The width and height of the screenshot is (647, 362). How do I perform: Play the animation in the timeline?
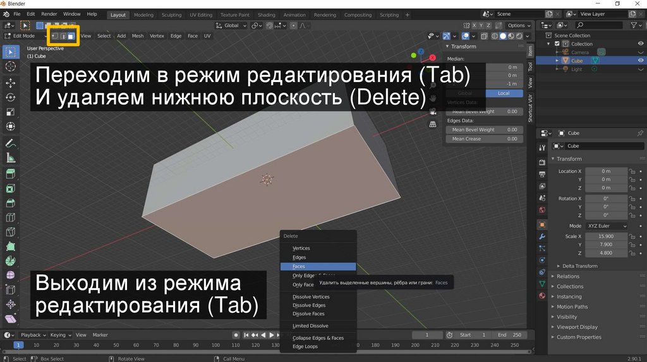click(272, 336)
